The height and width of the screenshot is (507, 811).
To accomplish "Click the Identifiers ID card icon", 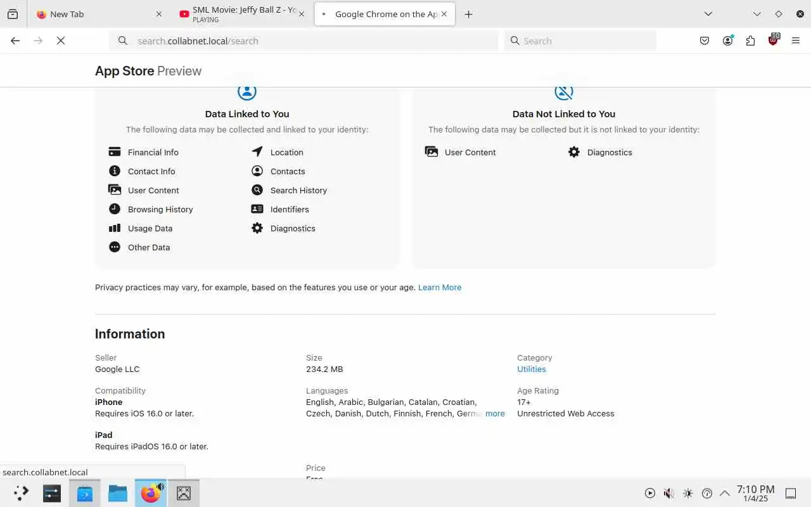I will pyautogui.click(x=257, y=209).
